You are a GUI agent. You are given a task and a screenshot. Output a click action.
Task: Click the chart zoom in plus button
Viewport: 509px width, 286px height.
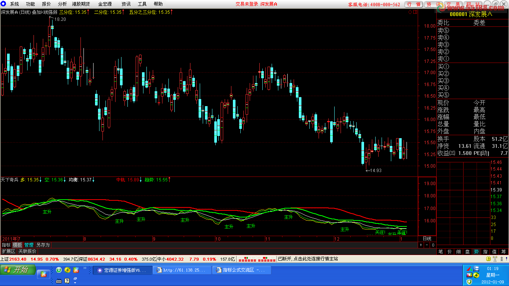click(x=421, y=245)
